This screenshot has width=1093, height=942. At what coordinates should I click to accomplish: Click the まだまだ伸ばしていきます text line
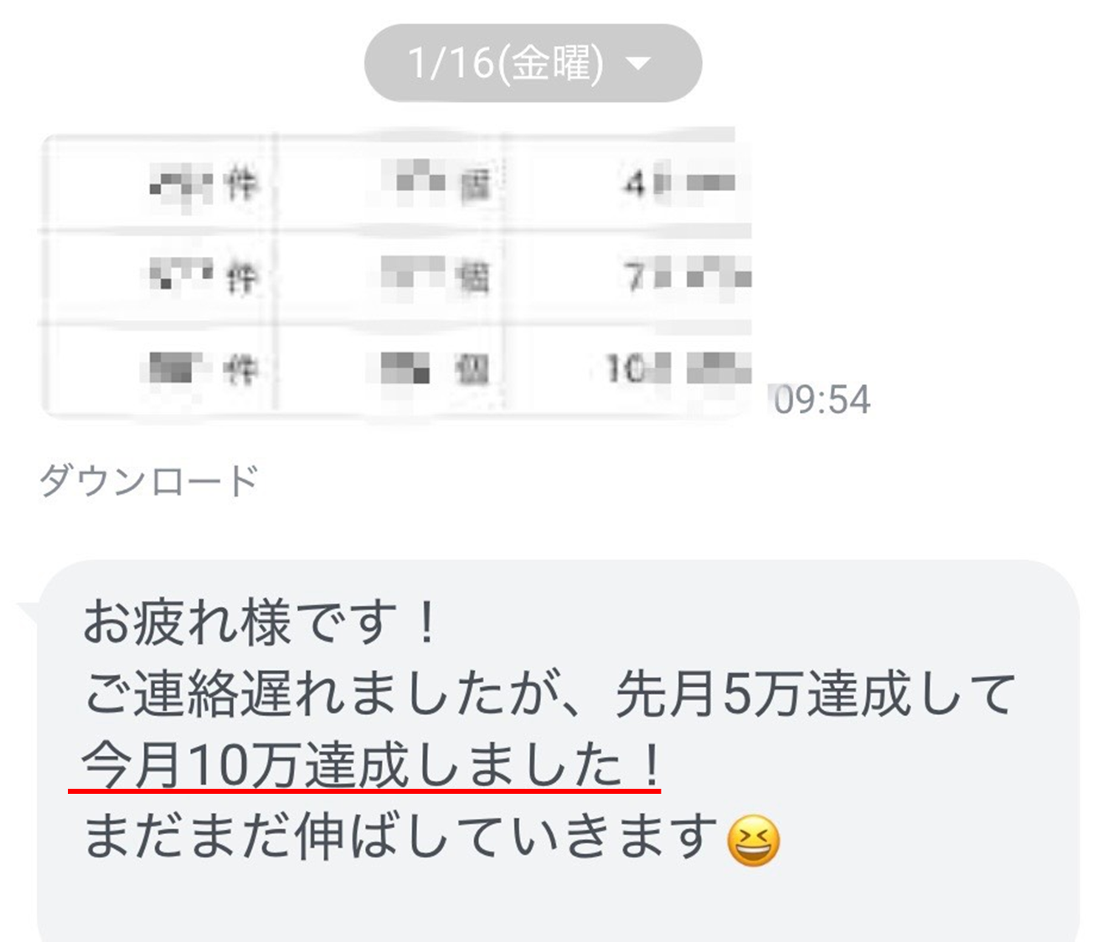coord(402,837)
